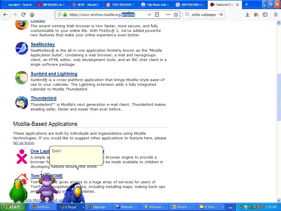Open the library icon
Image resolution: width=281 pixels, height=211 pixels.
tap(256, 15)
